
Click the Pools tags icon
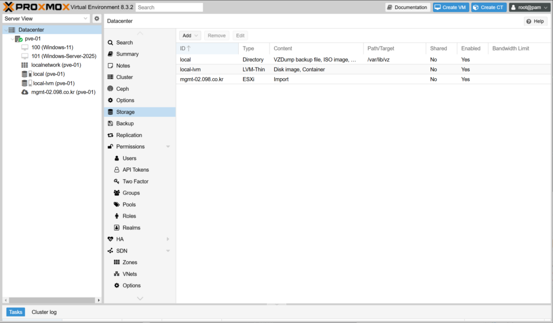(x=117, y=205)
